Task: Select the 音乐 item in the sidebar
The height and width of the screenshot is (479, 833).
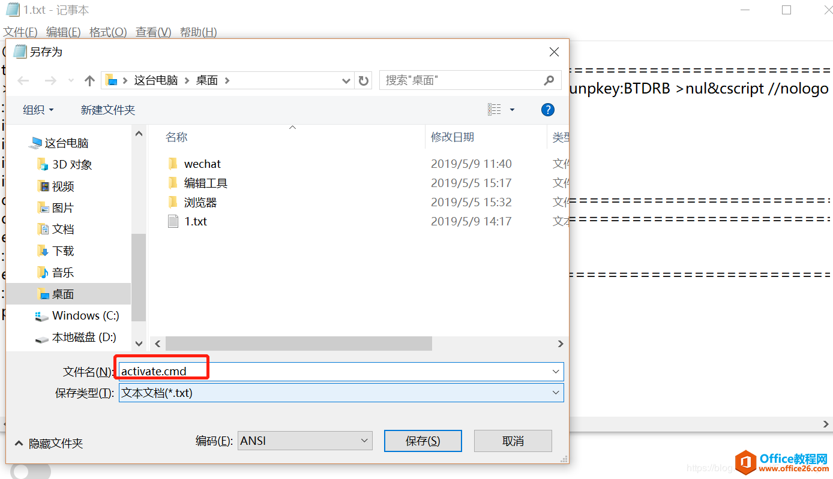Action: (62, 272)
